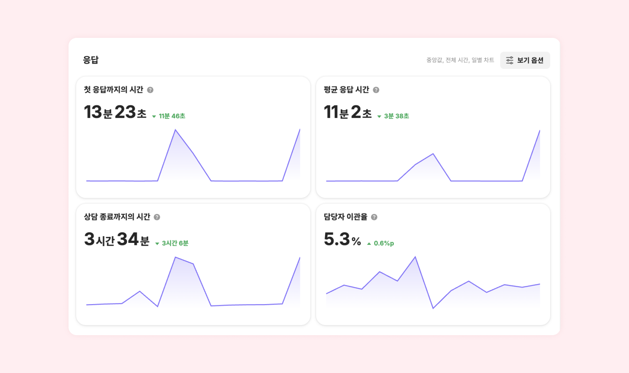
Task: Click the 13분 23초 metric value
Action: 115,112
